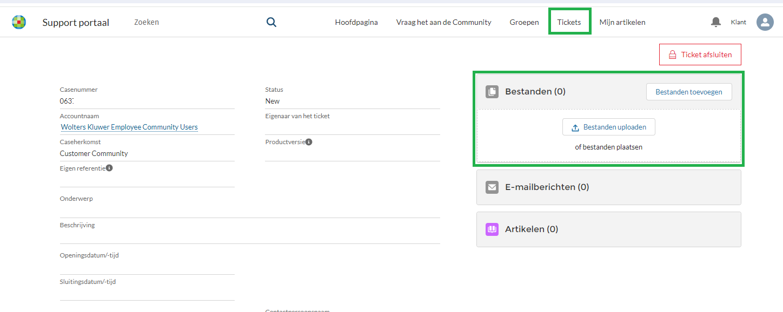783x312 pixels.
Task: Click the envelope icon next to E-mailberichten
Action: [x=492, y=187]
